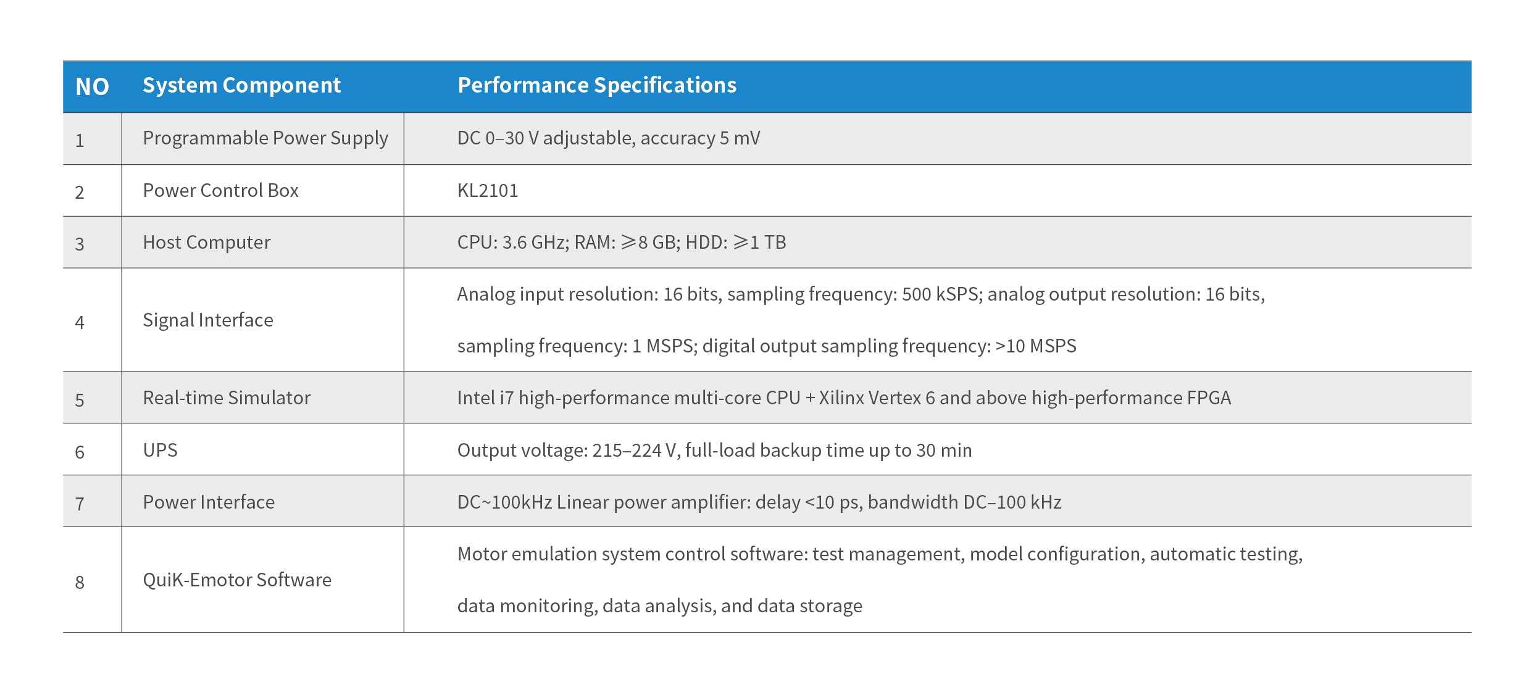Click the linear power amplifier specification
Screen dimensions: 1531x695
click(x=759, y=502)
